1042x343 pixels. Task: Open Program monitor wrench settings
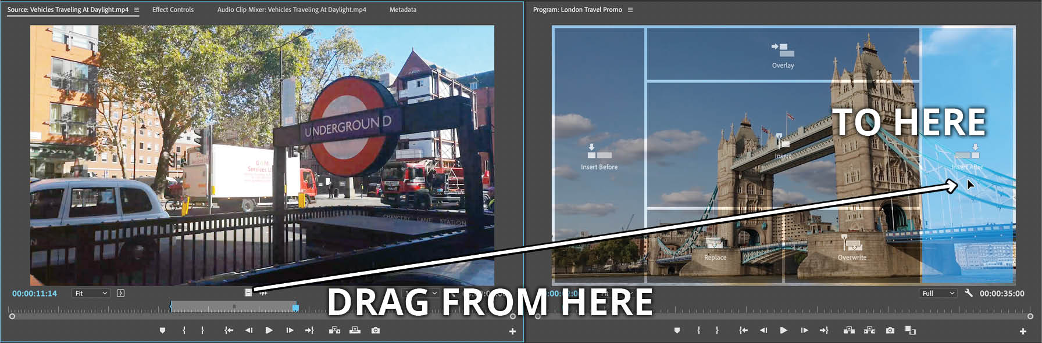[x=968, y=293]
